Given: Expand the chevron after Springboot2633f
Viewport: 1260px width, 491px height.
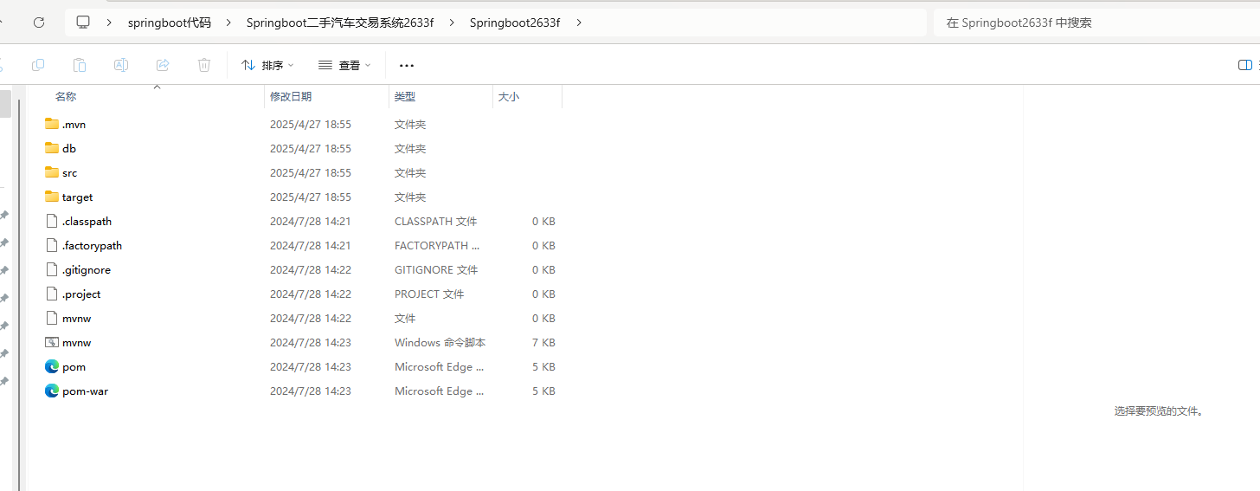Looking at the screenshot, I should tap(578, 23).
